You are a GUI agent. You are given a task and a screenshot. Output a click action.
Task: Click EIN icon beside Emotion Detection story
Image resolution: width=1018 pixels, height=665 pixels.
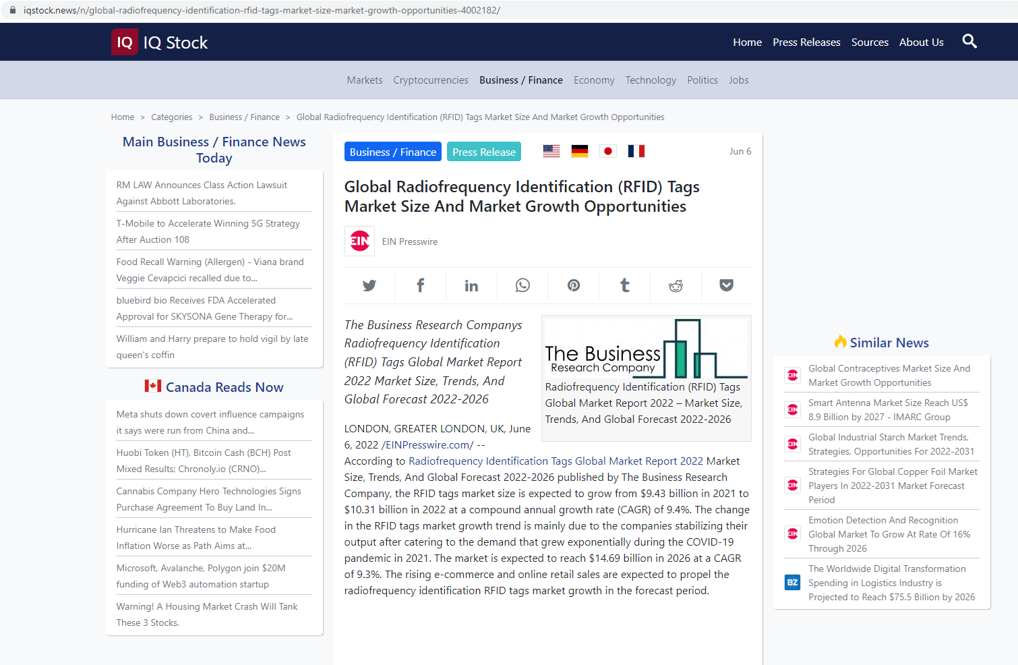point(793,533)
